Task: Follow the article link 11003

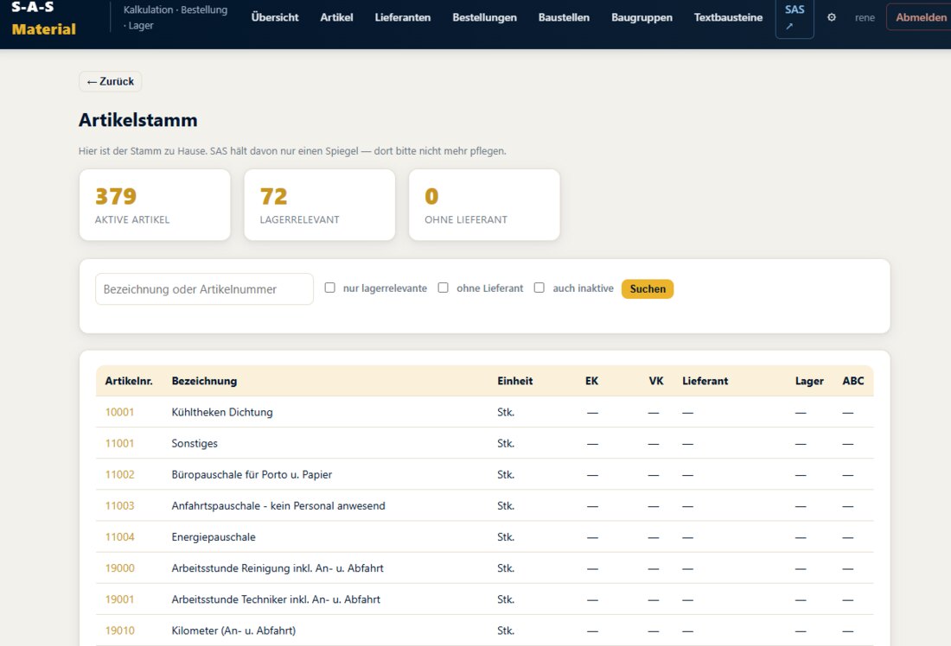Action: point(119,506)
